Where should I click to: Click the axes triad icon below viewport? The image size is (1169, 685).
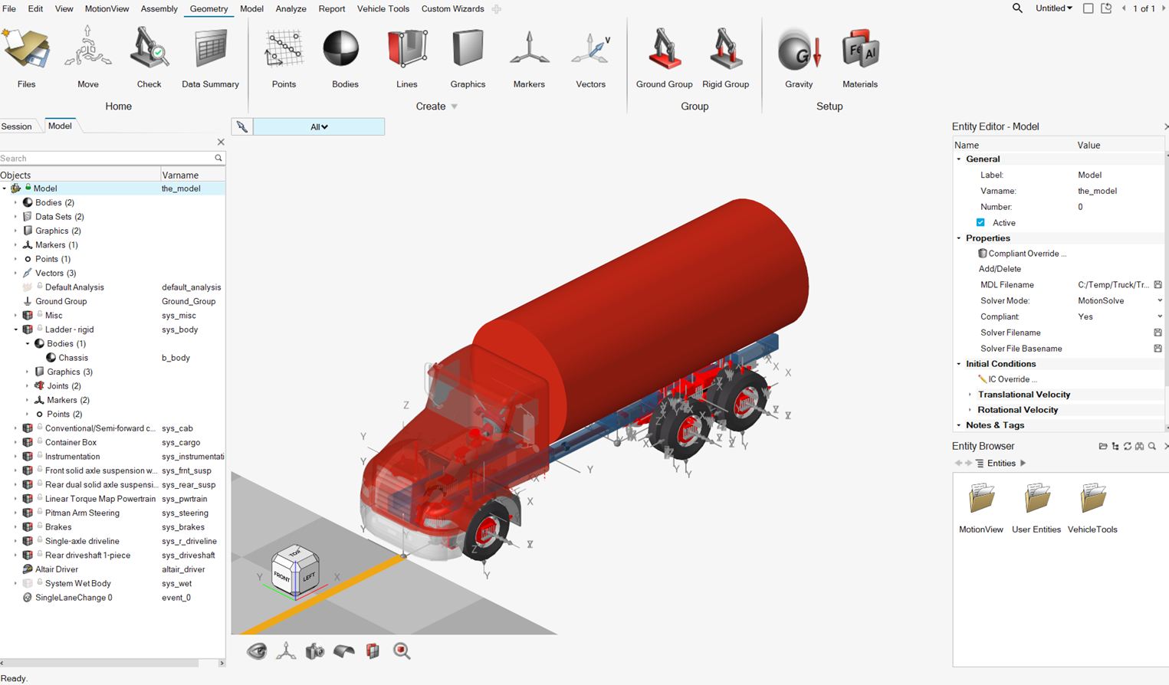(286, 651)
